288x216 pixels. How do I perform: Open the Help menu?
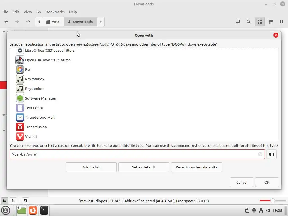point(73,12)
